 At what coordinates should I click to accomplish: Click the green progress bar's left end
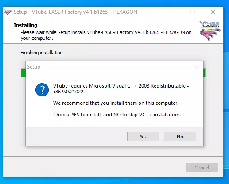click(23, 73)
